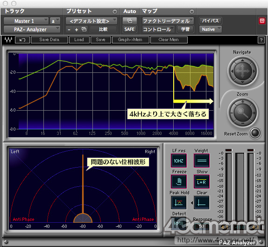Click the トラック header label
Image resolution: width=268 pixels, height=247 pixels.
[x=14, y=11]
